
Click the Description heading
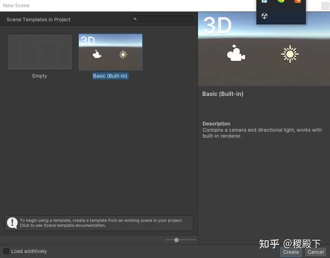(216, 124)
